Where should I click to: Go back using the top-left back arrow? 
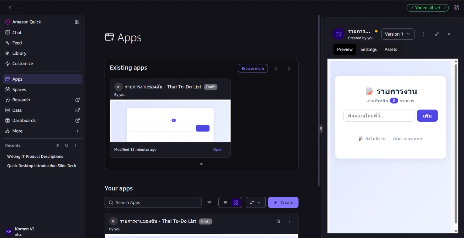(x=10, y=8)
